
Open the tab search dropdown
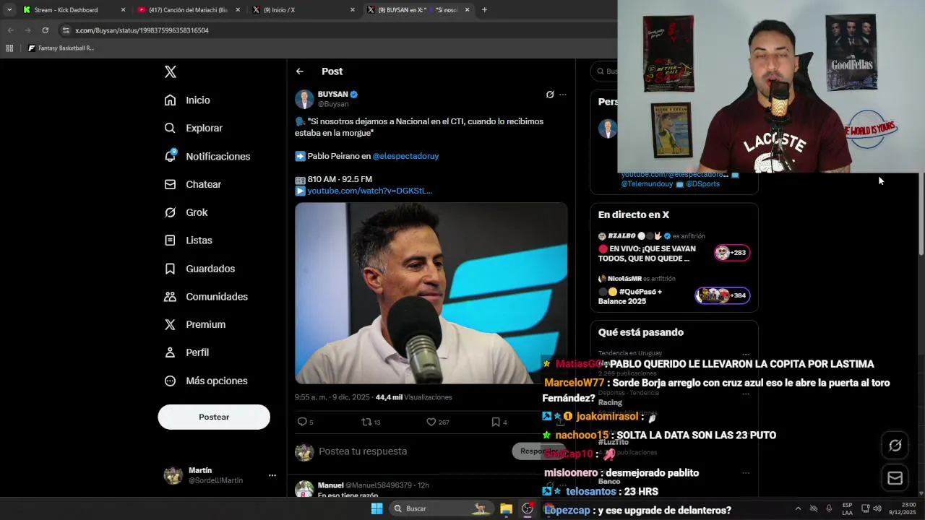(9, 9)
